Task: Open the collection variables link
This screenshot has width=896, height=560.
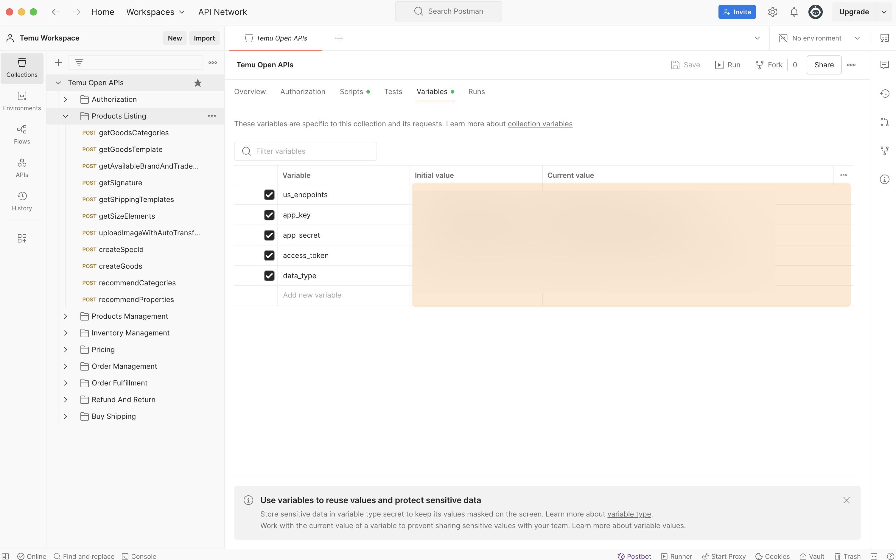Action: click(x=540, y=124)
